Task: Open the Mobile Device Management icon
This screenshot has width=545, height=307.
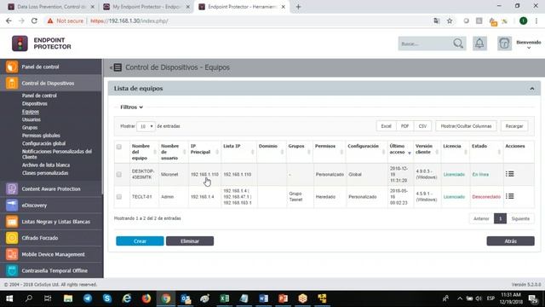Action: pyautogui.click(x=11, y=254)
